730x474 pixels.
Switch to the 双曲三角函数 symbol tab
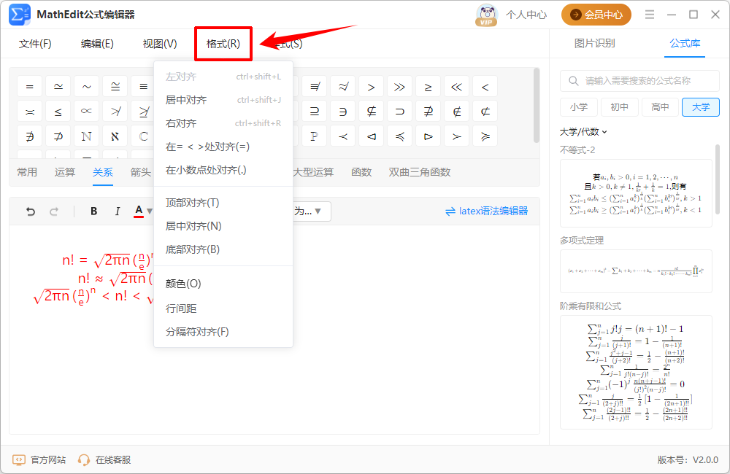click(420, 172)
